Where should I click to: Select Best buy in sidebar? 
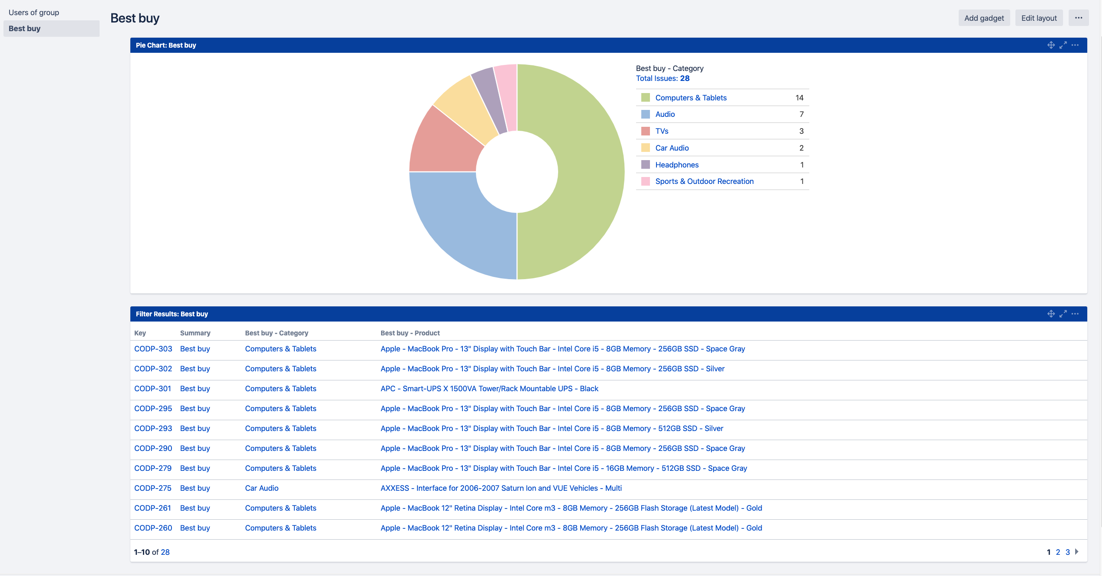coord(25,29)
